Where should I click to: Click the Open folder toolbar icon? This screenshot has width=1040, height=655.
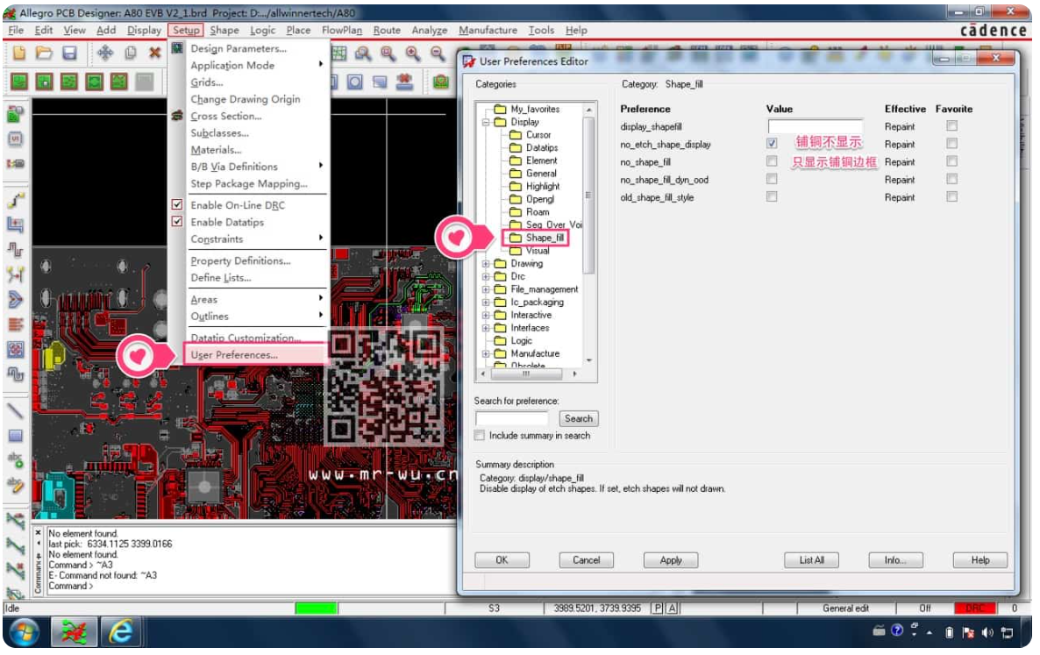click(44, 53)
